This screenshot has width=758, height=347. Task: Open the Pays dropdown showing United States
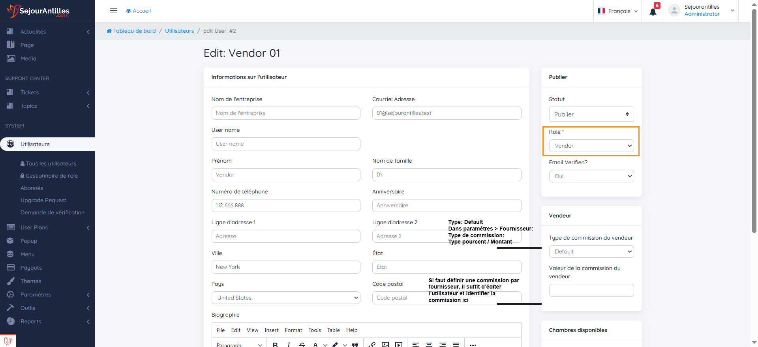point(285,298)
